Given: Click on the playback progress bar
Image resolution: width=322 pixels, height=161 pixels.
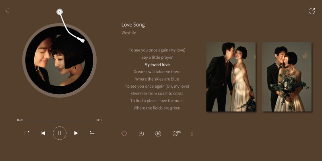Looking at the screenshot, I should 60,120.
